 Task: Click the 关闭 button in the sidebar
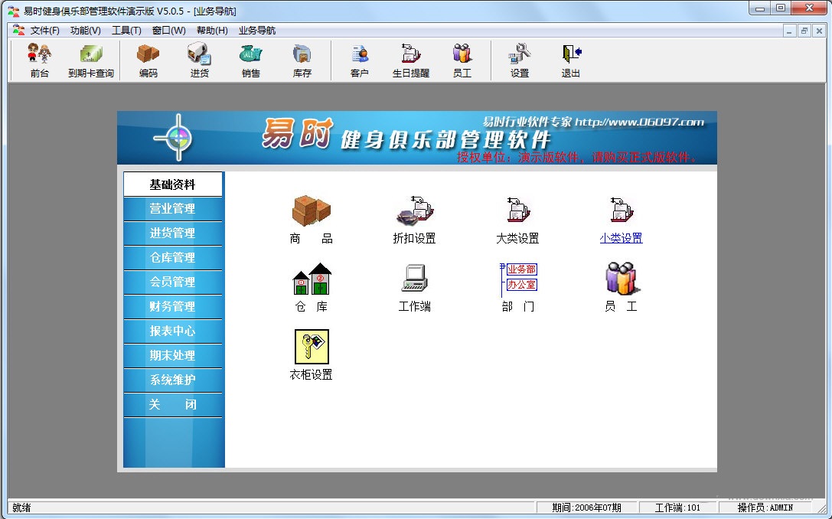click(x=173, y=405)
